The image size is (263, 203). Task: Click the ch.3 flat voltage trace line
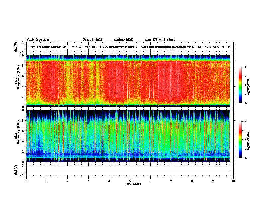(x=128, y=170)
